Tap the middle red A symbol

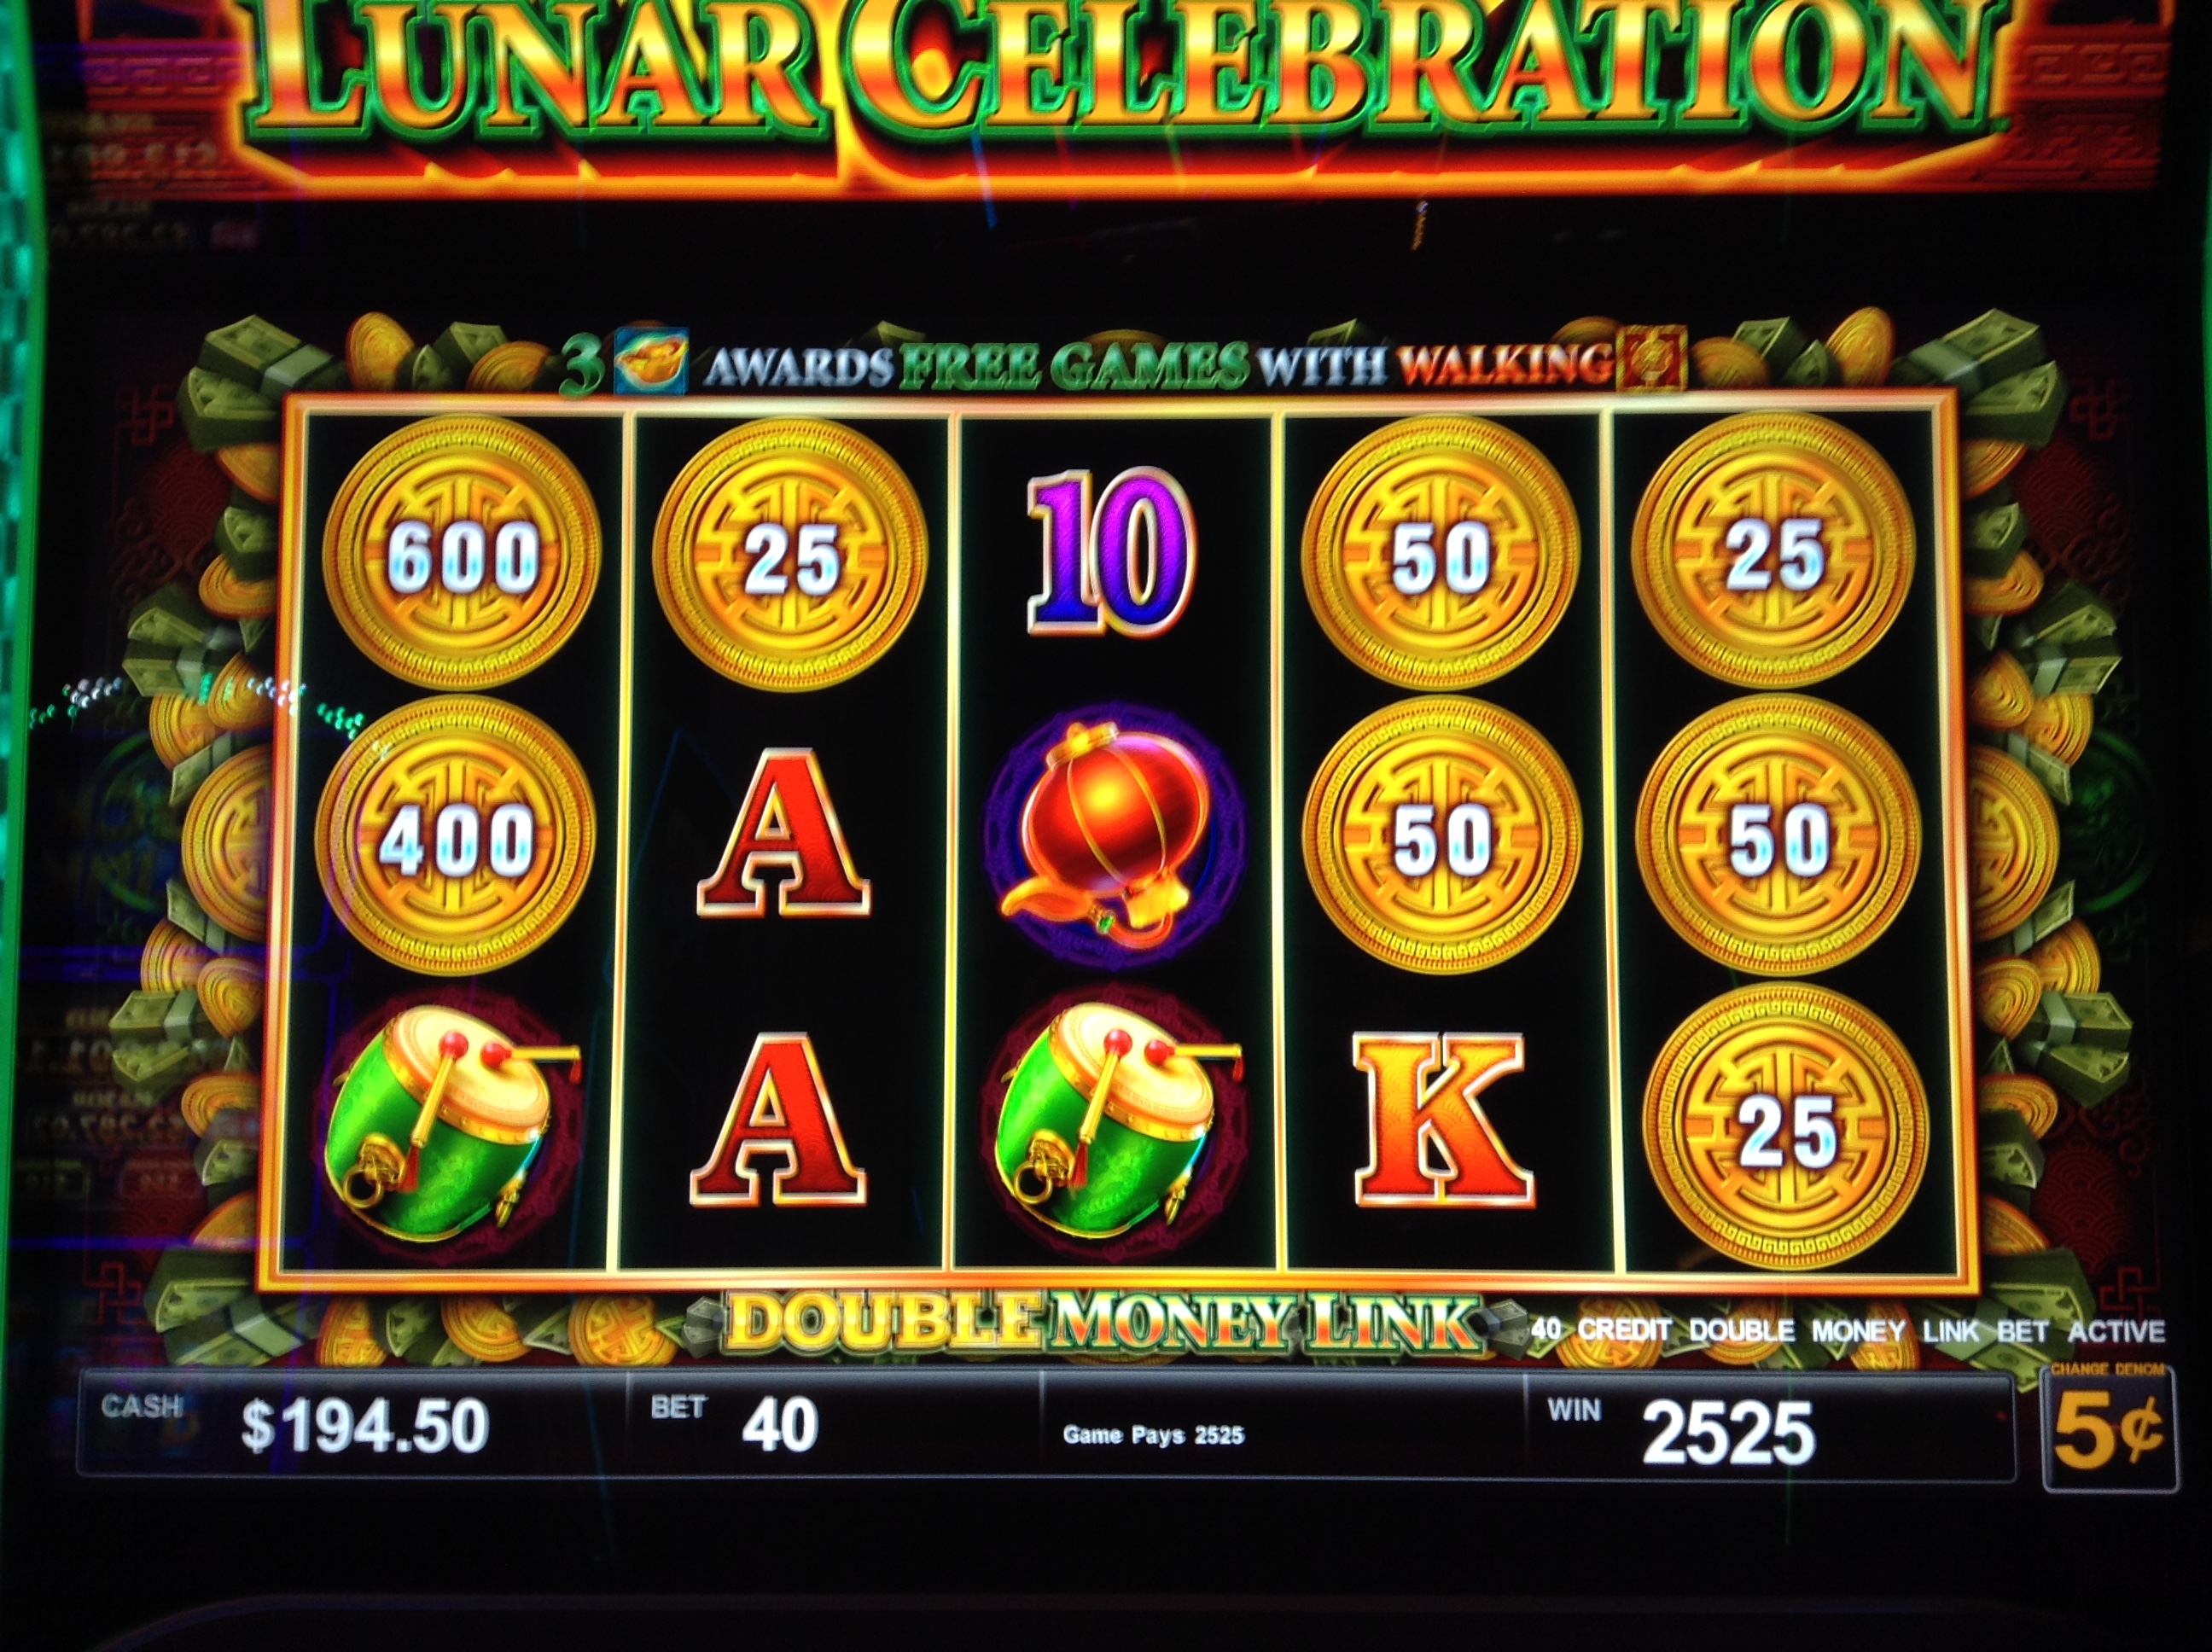782,833
